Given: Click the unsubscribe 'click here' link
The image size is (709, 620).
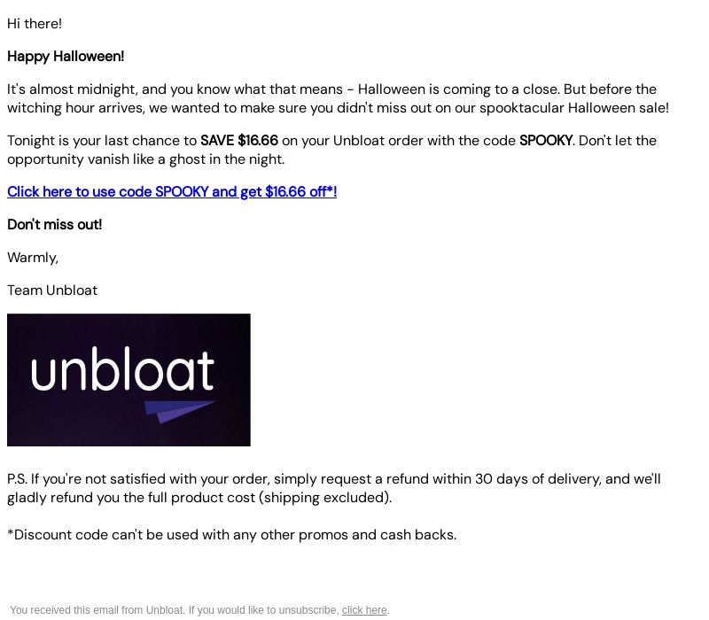Looking at the screenshot, I should coord(364,610).
